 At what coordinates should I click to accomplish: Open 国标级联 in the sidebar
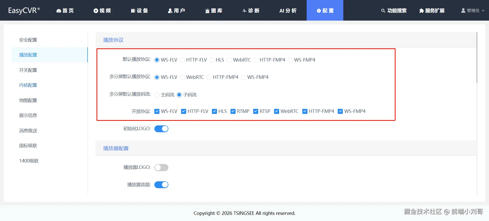(x=50, y=146)
